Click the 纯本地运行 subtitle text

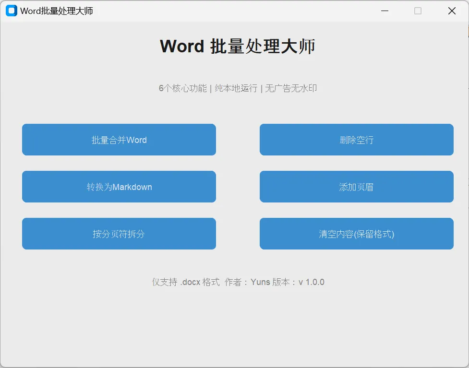pyautogui.click(x=236, y=88)
